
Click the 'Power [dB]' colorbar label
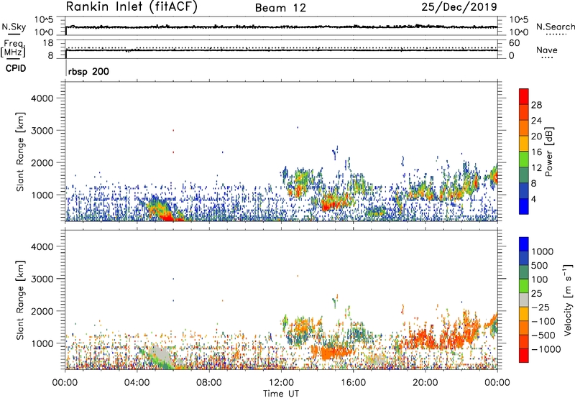coord(549,152)
